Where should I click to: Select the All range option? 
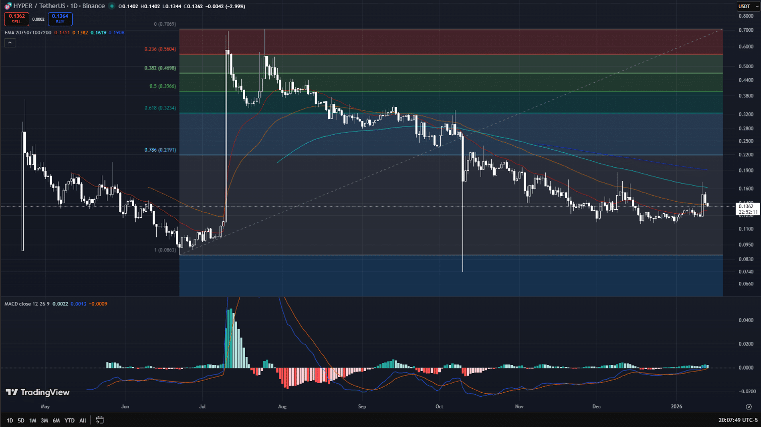pos(82,420)
